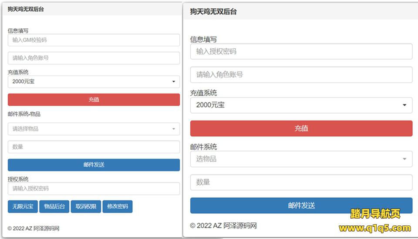
Task: Click the left panel 请输入角色账号 field
Action: point(94,58)
